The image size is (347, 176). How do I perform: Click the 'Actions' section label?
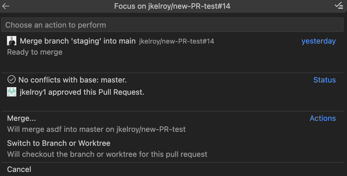pos(323,118)
